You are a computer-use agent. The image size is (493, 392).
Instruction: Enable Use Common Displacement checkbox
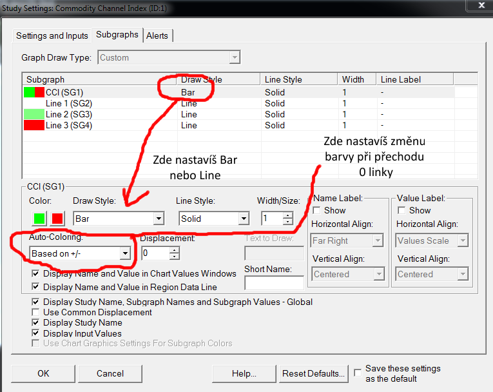click(x=36, y=312)
